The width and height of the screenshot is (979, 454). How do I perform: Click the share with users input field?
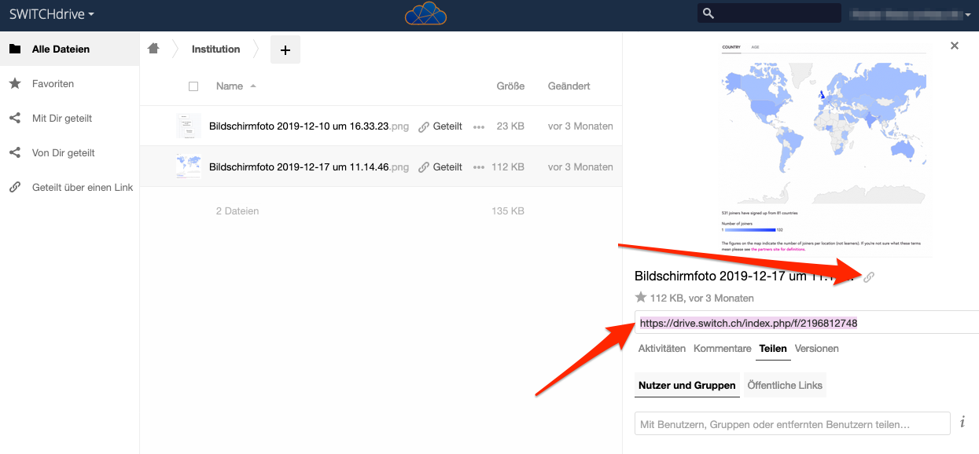[x=792, y=424]
